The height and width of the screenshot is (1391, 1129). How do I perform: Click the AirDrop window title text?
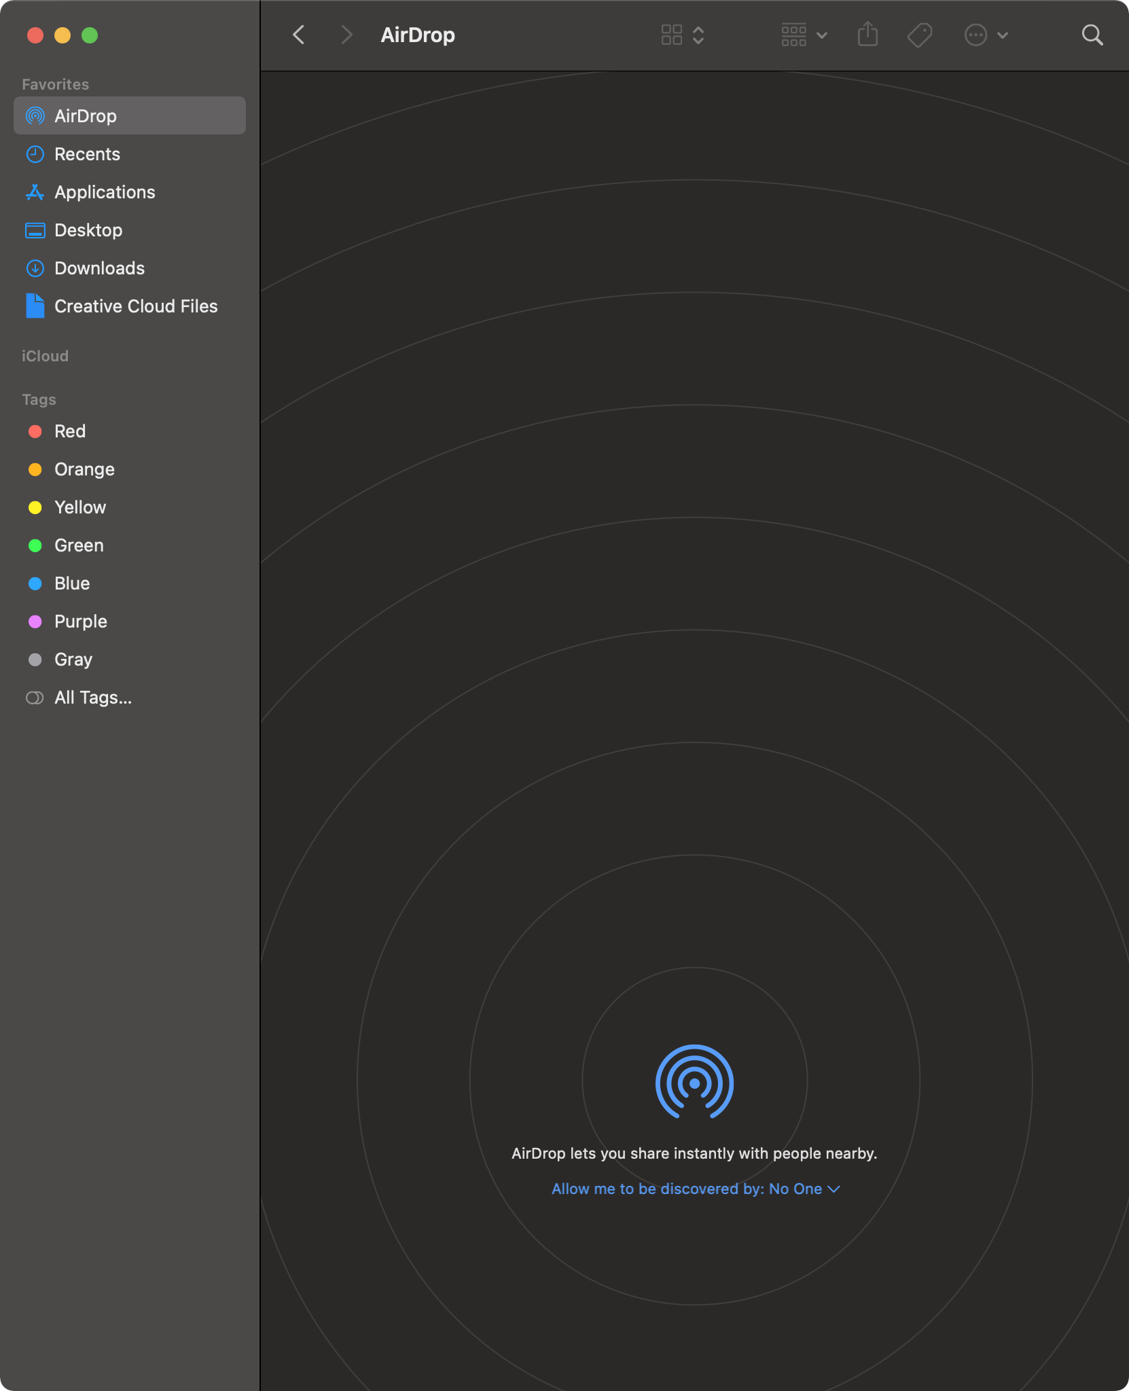[x=418, y=35]
